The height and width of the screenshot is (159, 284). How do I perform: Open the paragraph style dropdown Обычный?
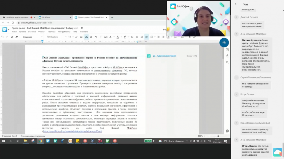(32, 37)
